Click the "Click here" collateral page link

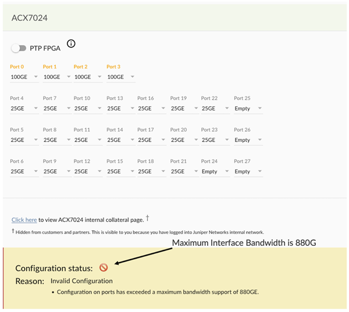24,220
